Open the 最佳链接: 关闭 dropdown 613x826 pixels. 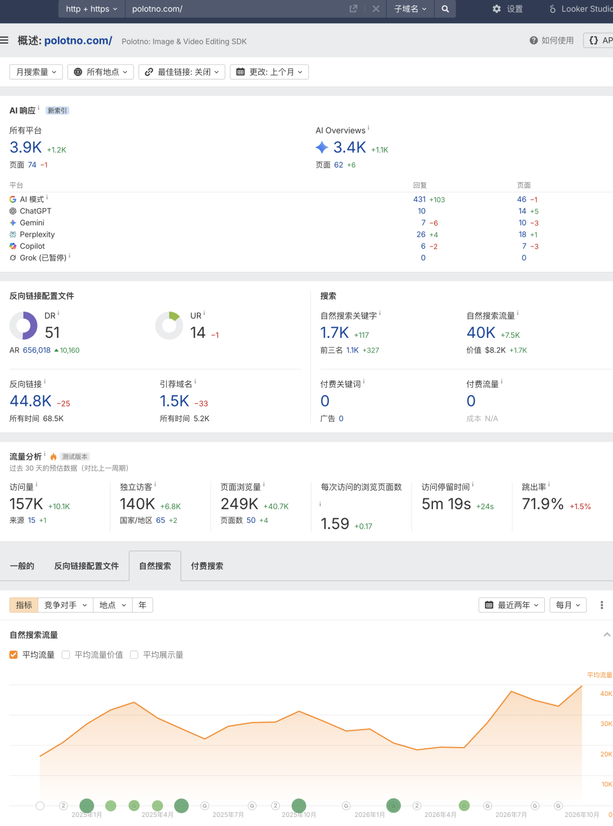coord(182,72)
